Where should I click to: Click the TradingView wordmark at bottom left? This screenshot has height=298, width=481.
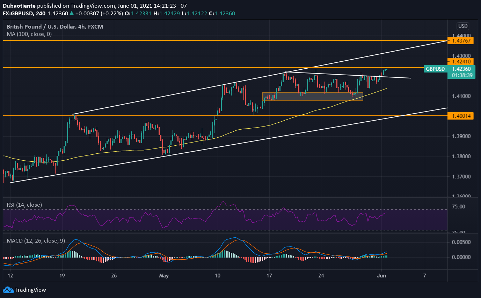30,290
